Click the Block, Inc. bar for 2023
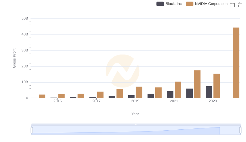 pyautogui.click(x=209, y=92)
